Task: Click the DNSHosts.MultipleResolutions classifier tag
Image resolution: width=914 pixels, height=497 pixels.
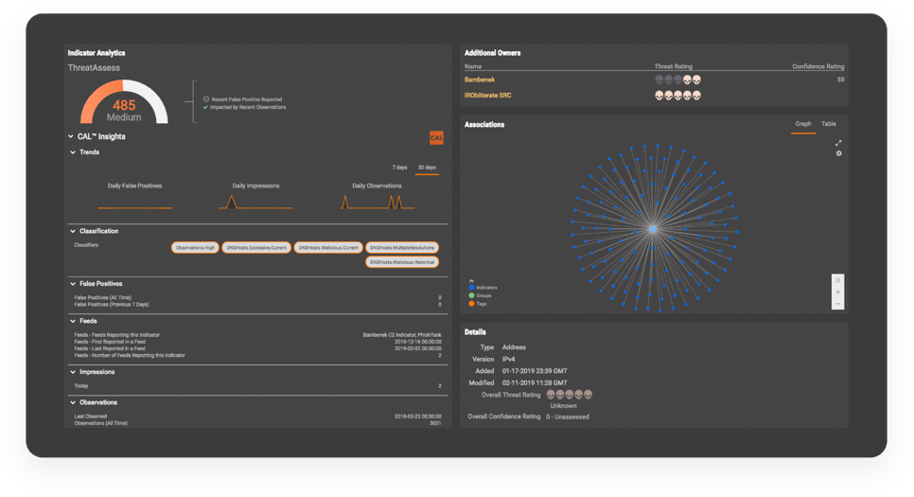Action: [402, 248]
